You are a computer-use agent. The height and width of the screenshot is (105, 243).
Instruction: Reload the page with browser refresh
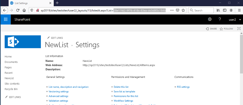[18, 10]
